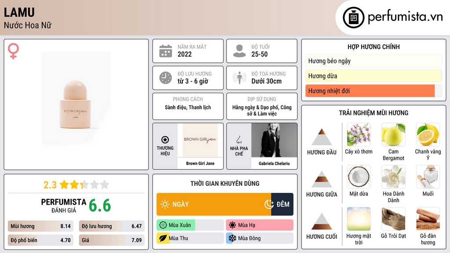Viewport: 450px width, 253px height.
Task: Select the Muối salt note image
Action: tap(428, 177)
